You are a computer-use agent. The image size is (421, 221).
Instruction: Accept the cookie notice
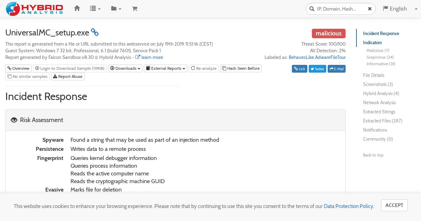click(x=394, y=205)
